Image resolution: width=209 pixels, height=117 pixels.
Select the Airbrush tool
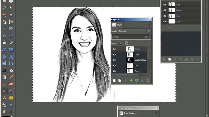pos(4,91)
